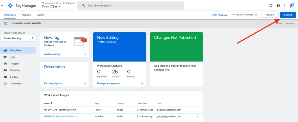Click the GTM-KLQLL22 container ID link
This screenshot has height=122, width=298.
pyautogui.click(x=220, y=15)
